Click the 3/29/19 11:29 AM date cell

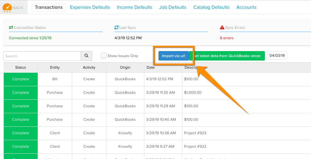(163, 106)
